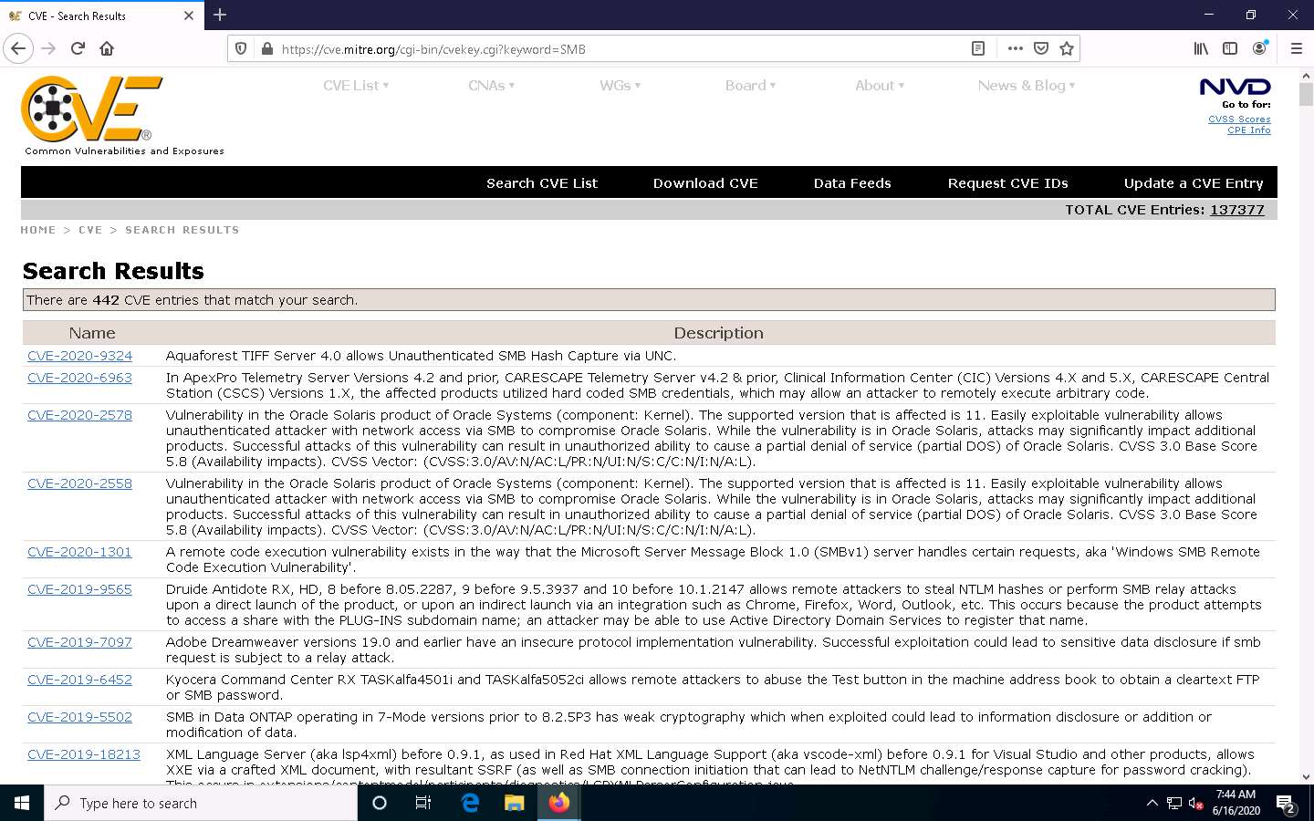
Task: Go to HOME breadcrumb link
Action: pos(38,230)
